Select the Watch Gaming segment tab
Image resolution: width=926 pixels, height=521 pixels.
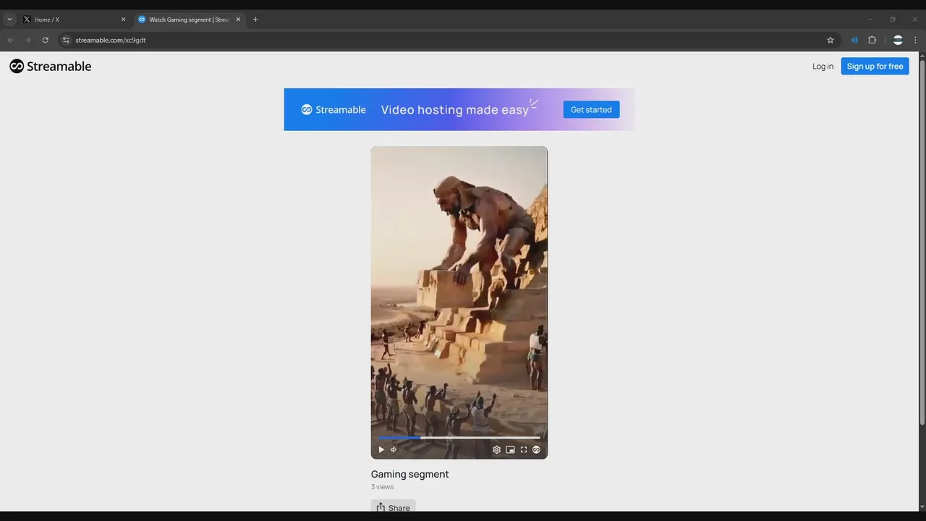point(190,20)
